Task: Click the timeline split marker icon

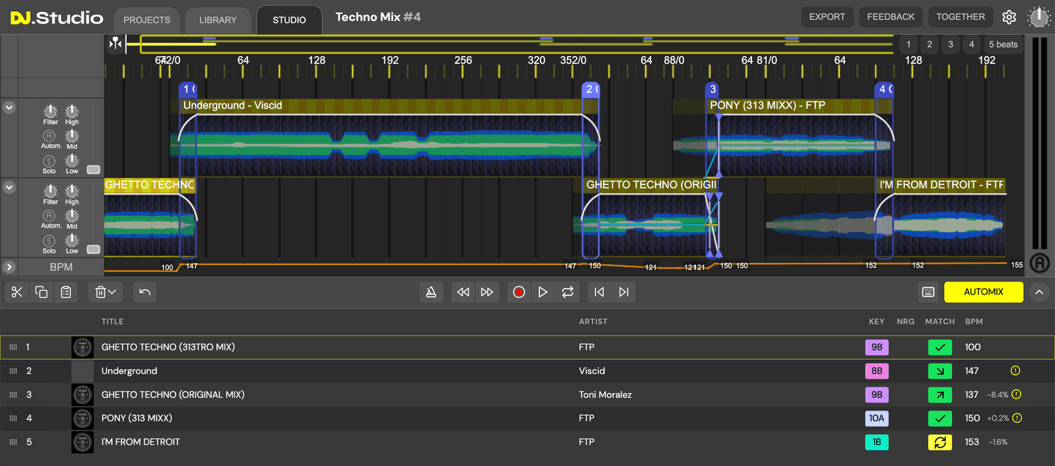Action: [x=115, y=44]
